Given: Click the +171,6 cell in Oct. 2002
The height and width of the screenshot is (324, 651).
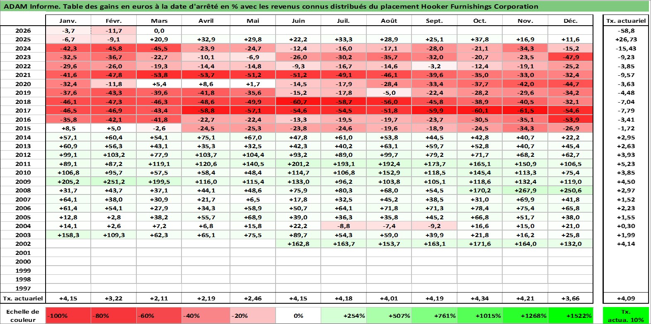Looking at the screenshot, I should [x=479, y=244].
